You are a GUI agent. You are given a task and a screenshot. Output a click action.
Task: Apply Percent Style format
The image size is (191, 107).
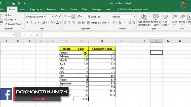pyautogui.click(x=120, y=23)
